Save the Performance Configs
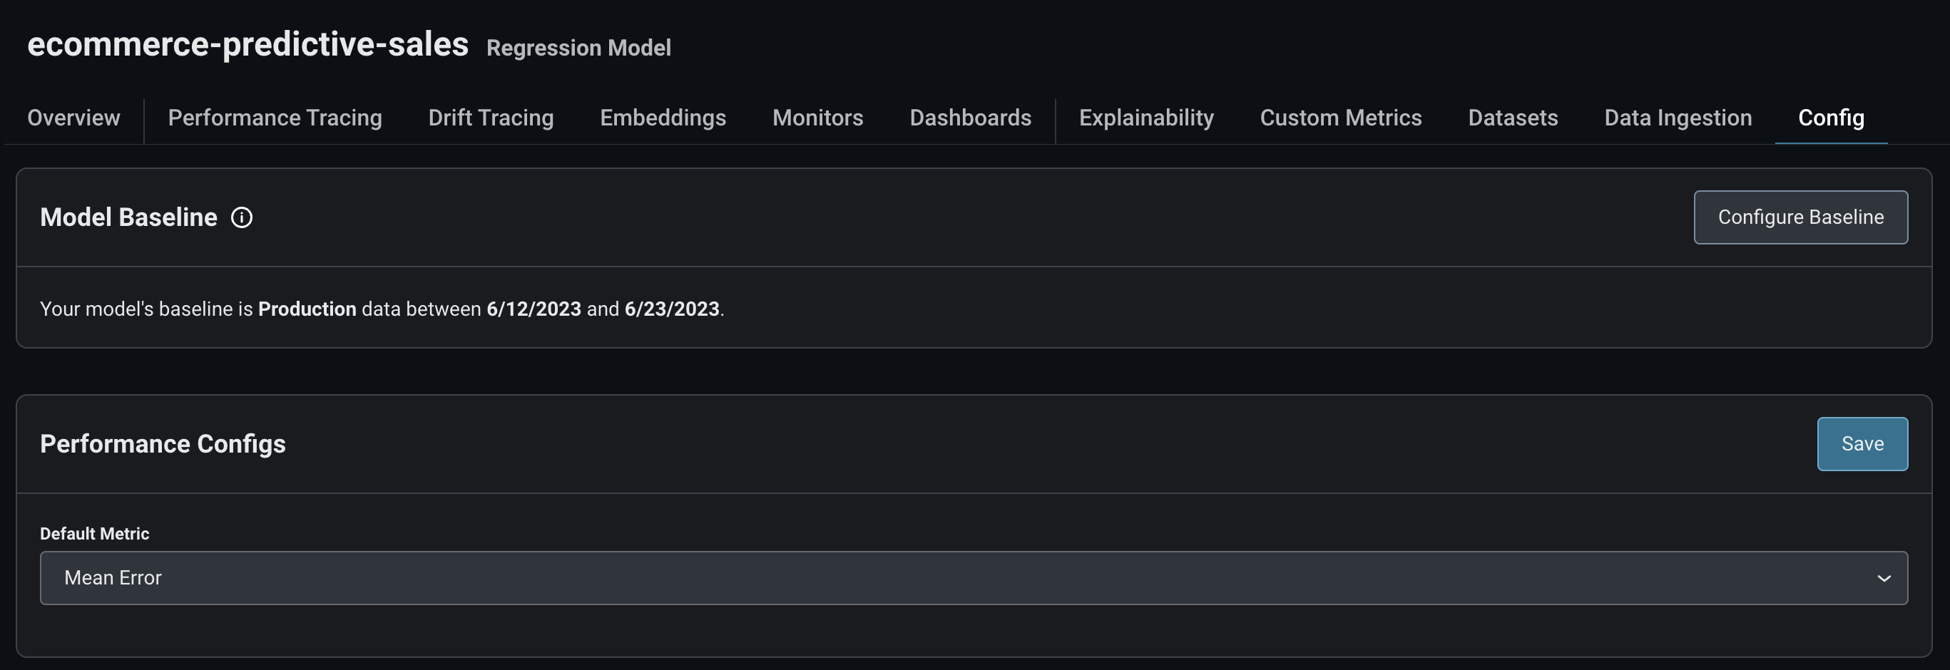Viewport: 1950px width, 670px height. pyautogui.click(x=1862, y=444)
